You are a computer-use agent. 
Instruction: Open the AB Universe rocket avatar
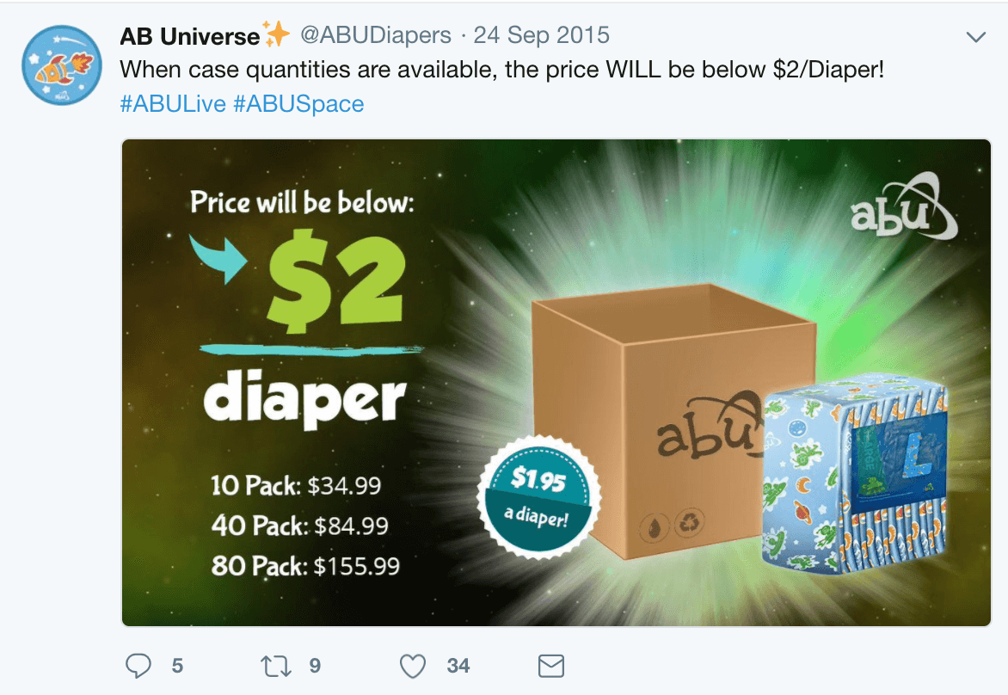pyautogui.click(x=62, y=65)
